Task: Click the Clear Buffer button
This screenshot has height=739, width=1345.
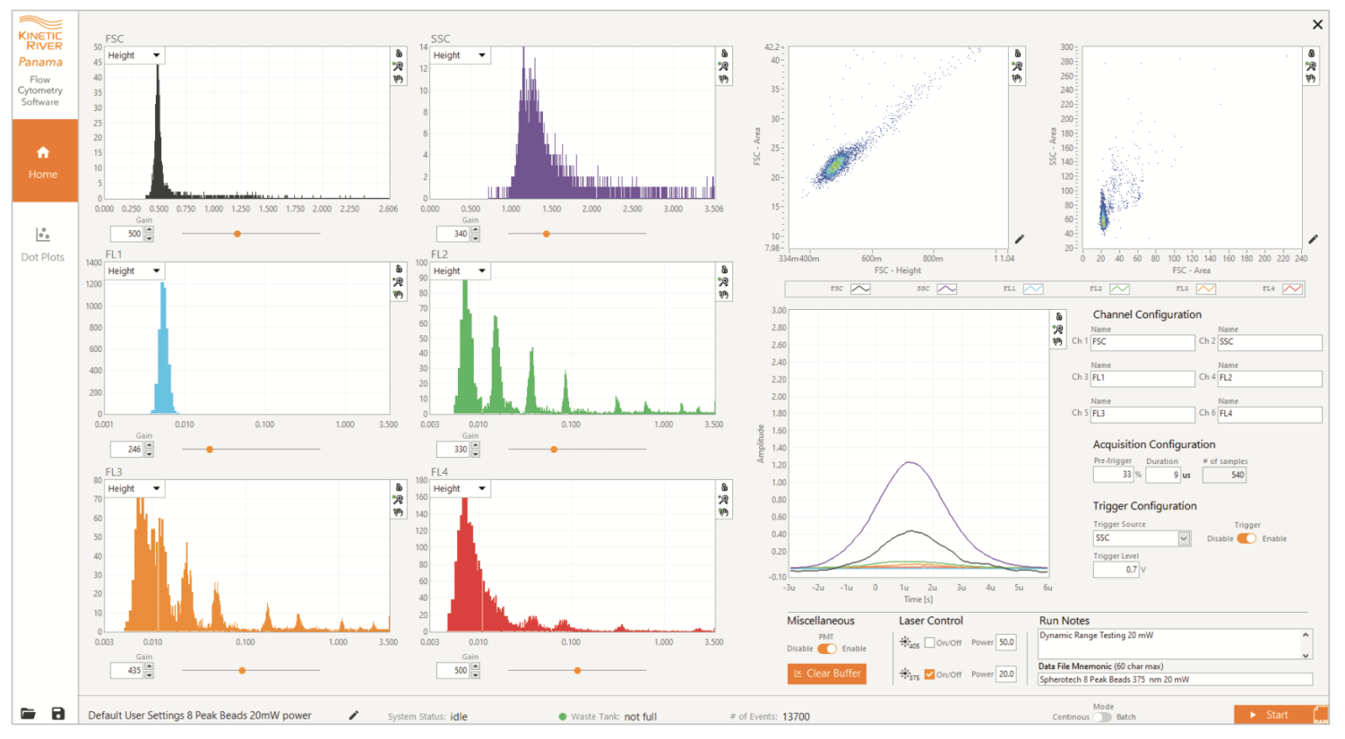Action: pos(826,673)
